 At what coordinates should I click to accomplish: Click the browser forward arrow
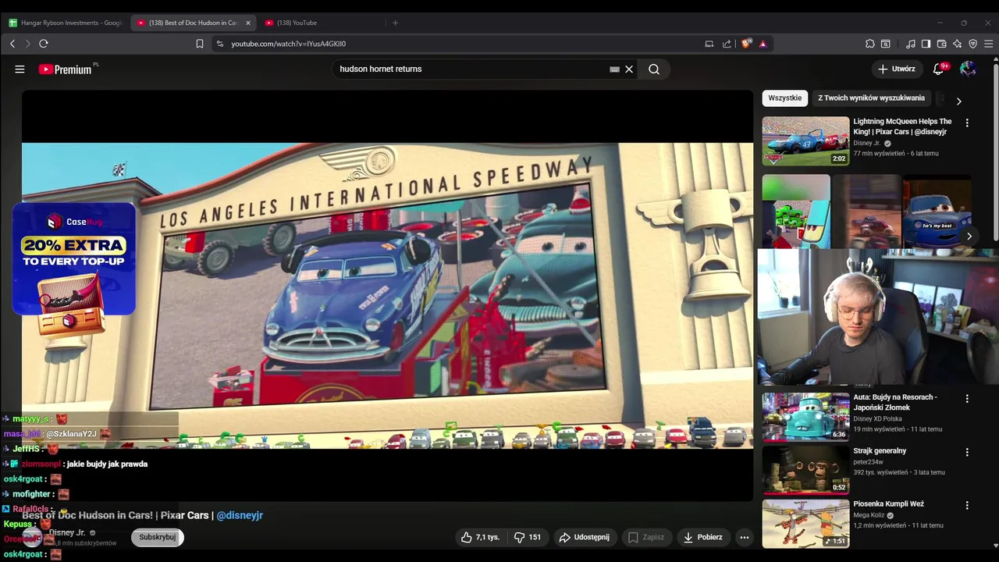(27, 44)
